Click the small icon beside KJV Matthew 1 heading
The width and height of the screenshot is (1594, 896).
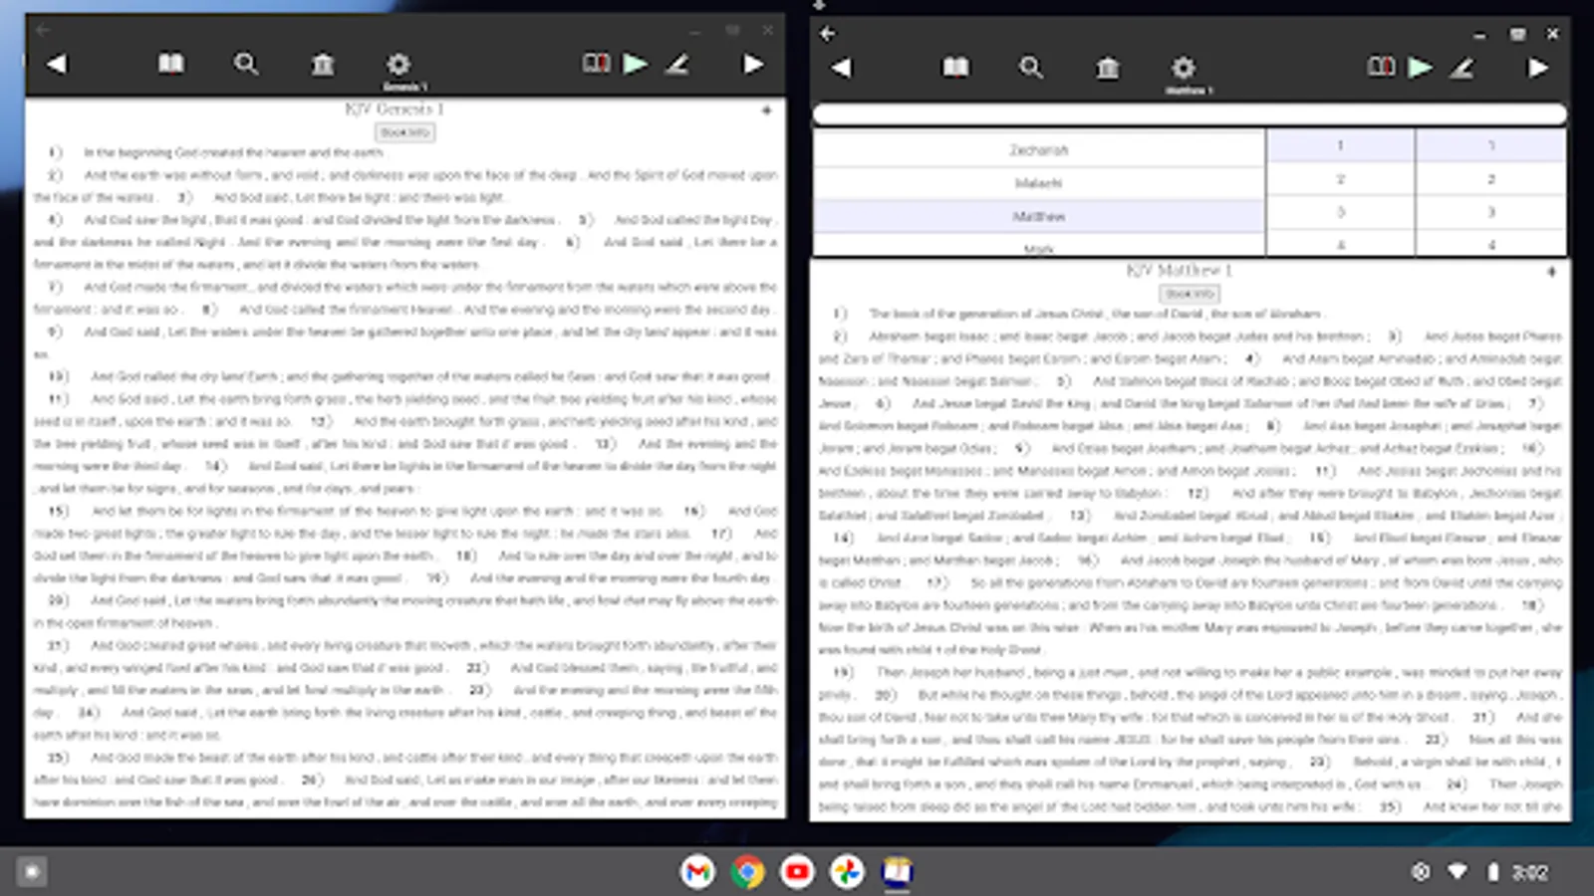1551,272
